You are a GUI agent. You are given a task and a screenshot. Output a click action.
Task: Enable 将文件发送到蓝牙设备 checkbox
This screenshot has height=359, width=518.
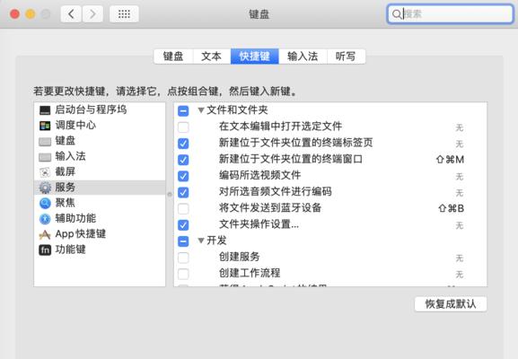(x=183, y=208)
